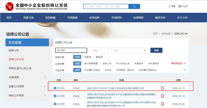The image size is (207, 108).
Task: Select 全部 in 行业分类 row
Action: point(77,70)
